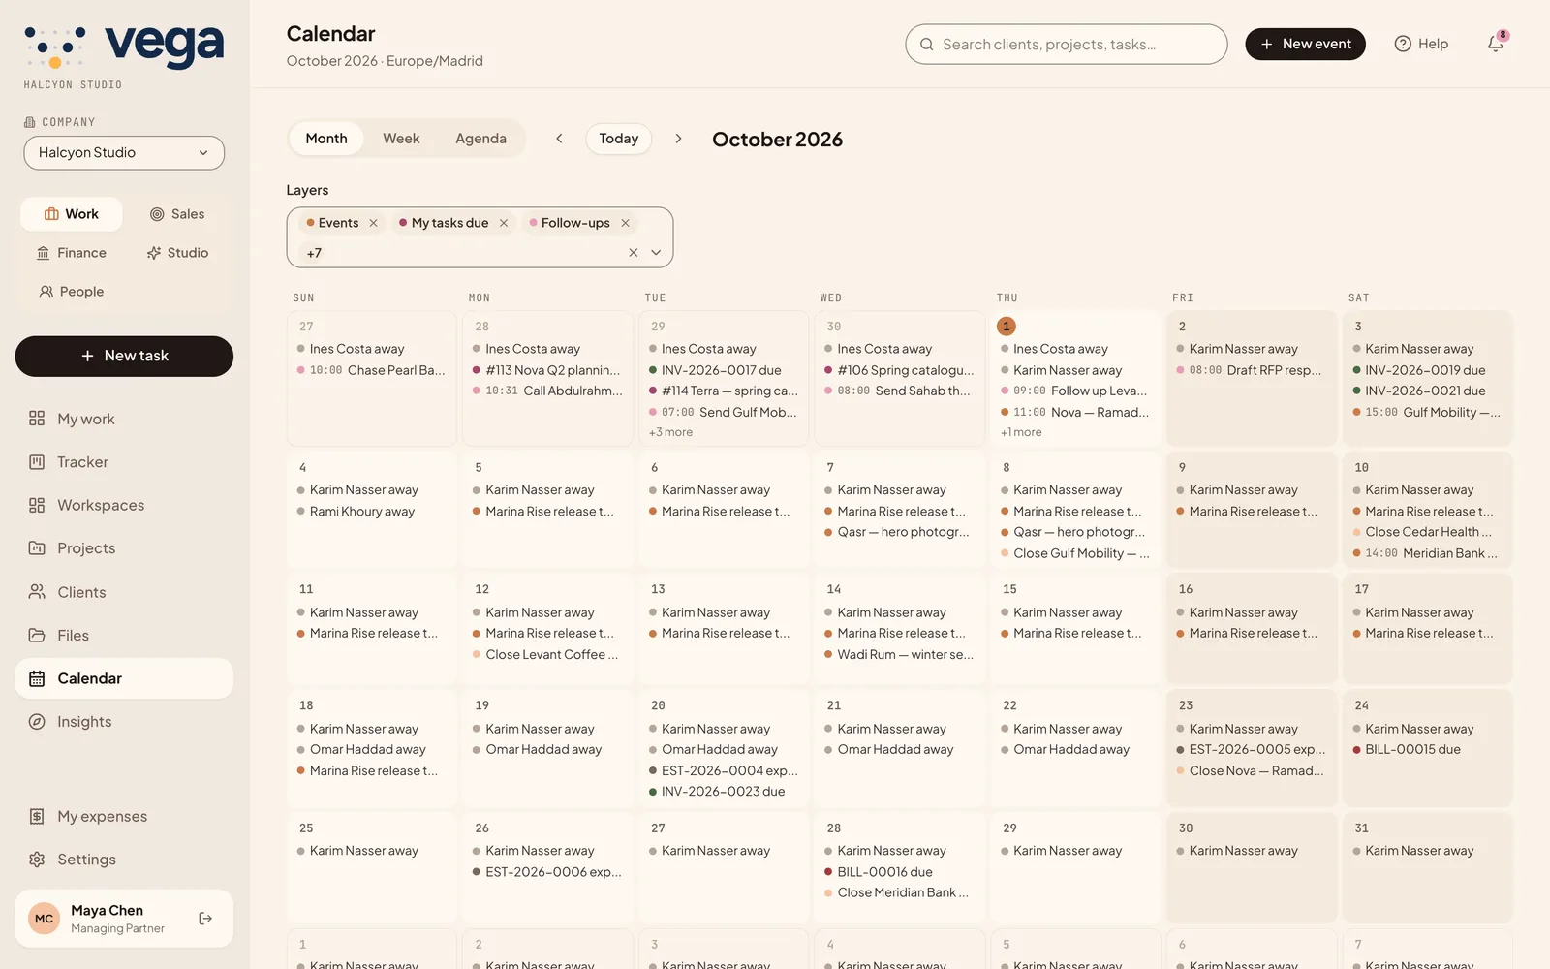Open the notifications bell
The width and height of the screenshot is (1550, 969).
pos(1495,44)
